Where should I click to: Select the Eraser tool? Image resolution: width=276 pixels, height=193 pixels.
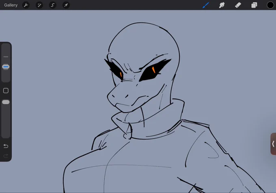[x=238, y=5]
